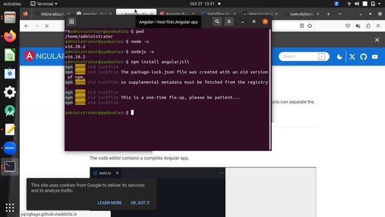This screenshot has height=217, width=385.
Task: Click terminal prompt input line
Action: pyautogui.click(x=167, y=113)
